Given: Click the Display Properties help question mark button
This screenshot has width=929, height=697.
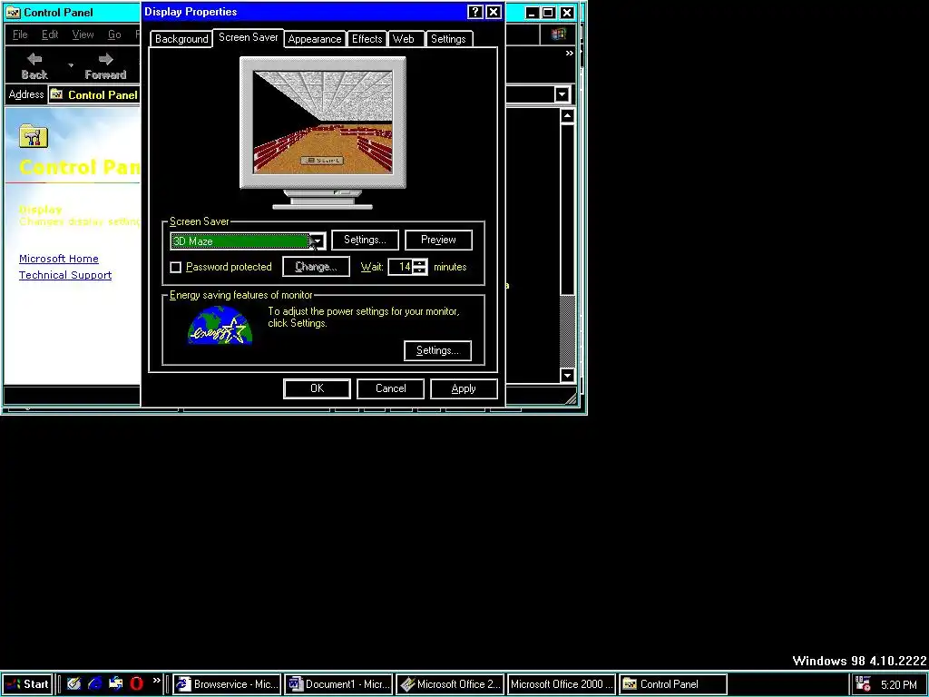Looking at the screenshot, I should pos(475,12).
